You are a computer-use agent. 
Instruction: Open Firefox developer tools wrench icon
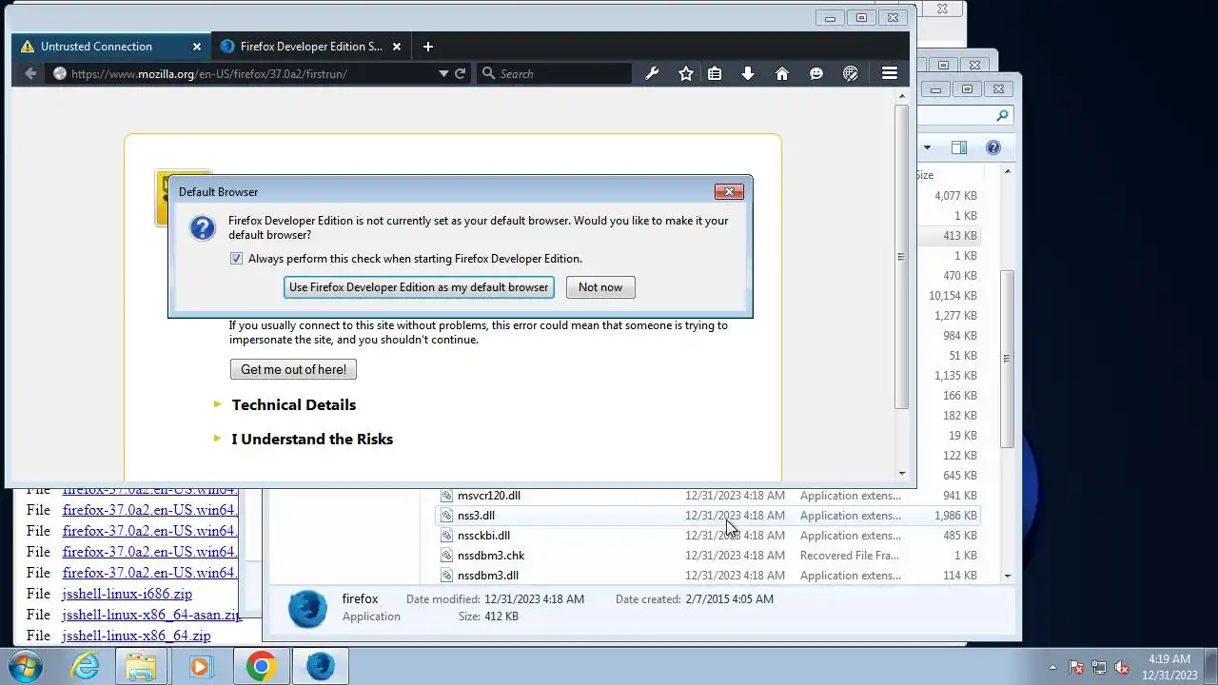[x=652, y=73]
